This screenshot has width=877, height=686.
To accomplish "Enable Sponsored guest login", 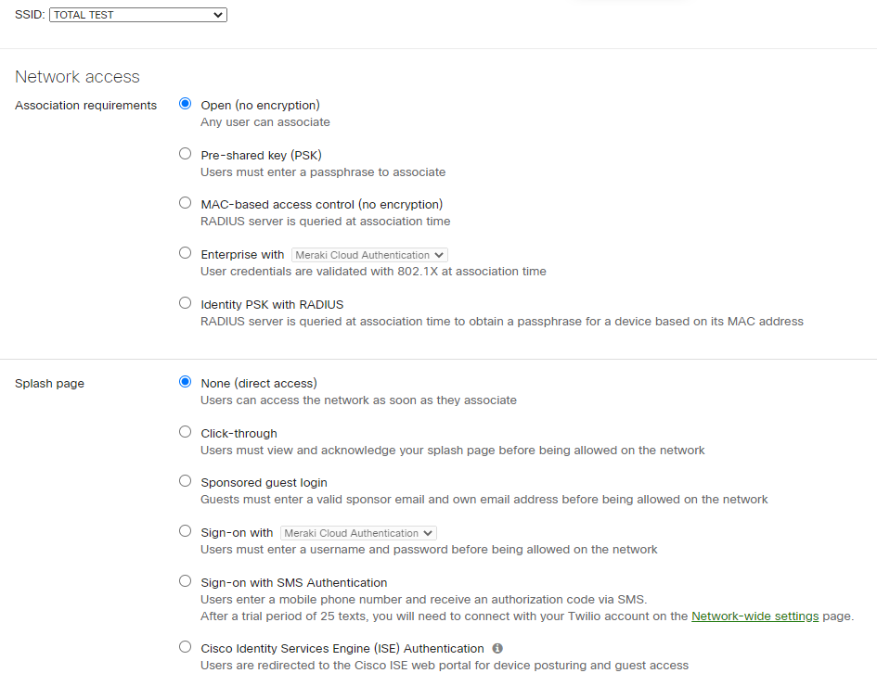I will [x=185, y=480].
